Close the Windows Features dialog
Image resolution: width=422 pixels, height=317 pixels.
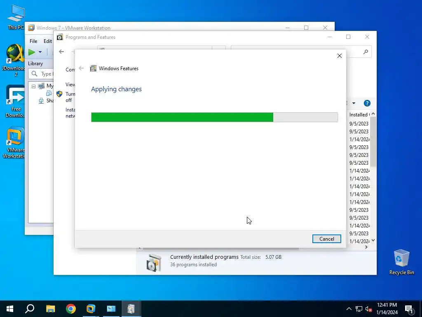tap(340, 56)
